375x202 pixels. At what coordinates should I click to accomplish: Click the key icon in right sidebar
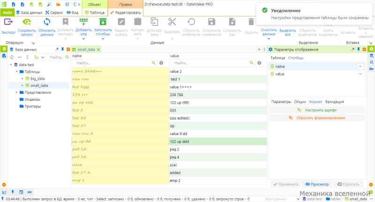click(x=371, y=69)
